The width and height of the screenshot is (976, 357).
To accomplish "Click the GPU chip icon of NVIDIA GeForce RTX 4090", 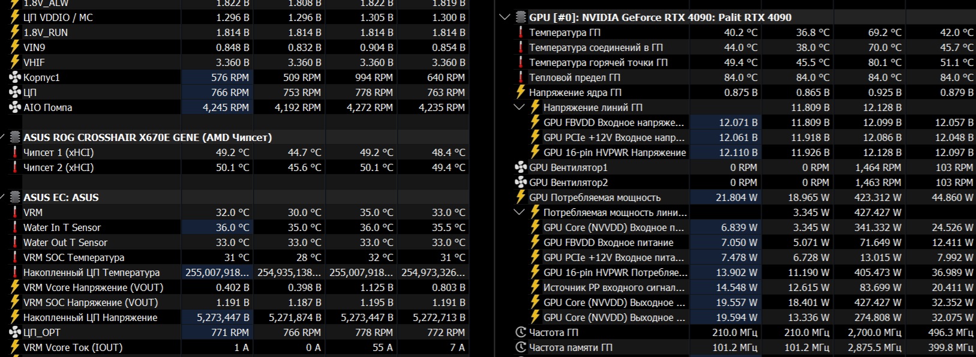I will tap(521, 17).
